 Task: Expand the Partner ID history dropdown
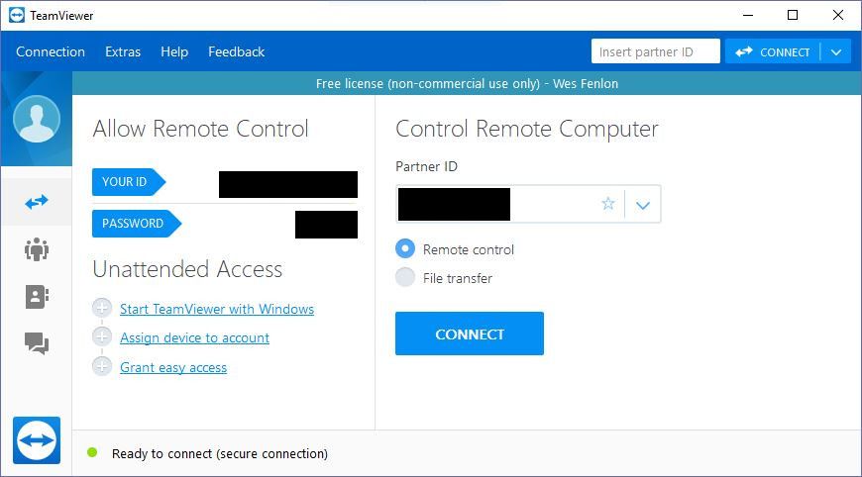[643, 205]
